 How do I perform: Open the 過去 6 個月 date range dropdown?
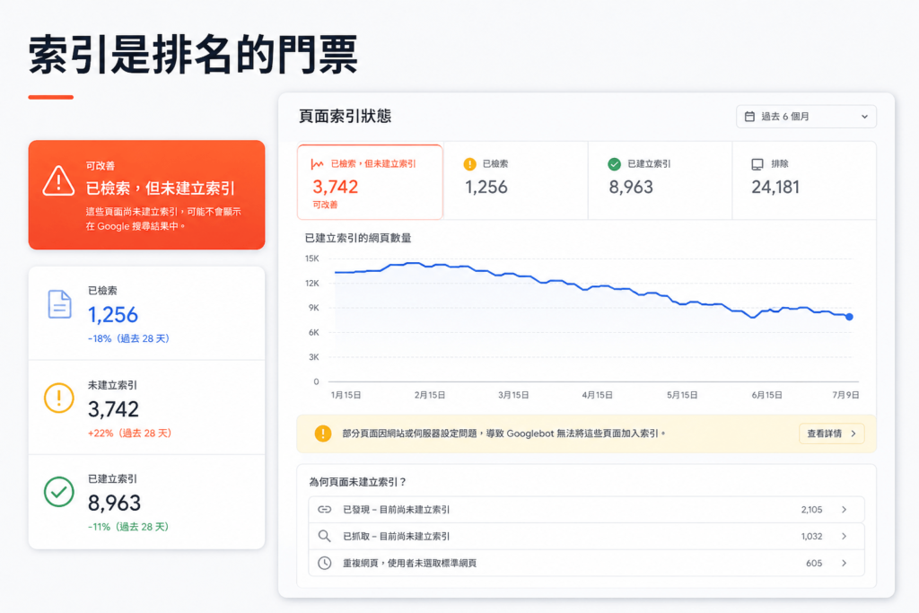[x=806, y=117]
